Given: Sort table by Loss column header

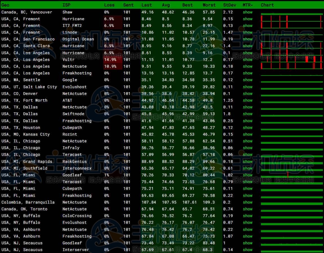Looking at the screenshot, I should pos(109,5).
